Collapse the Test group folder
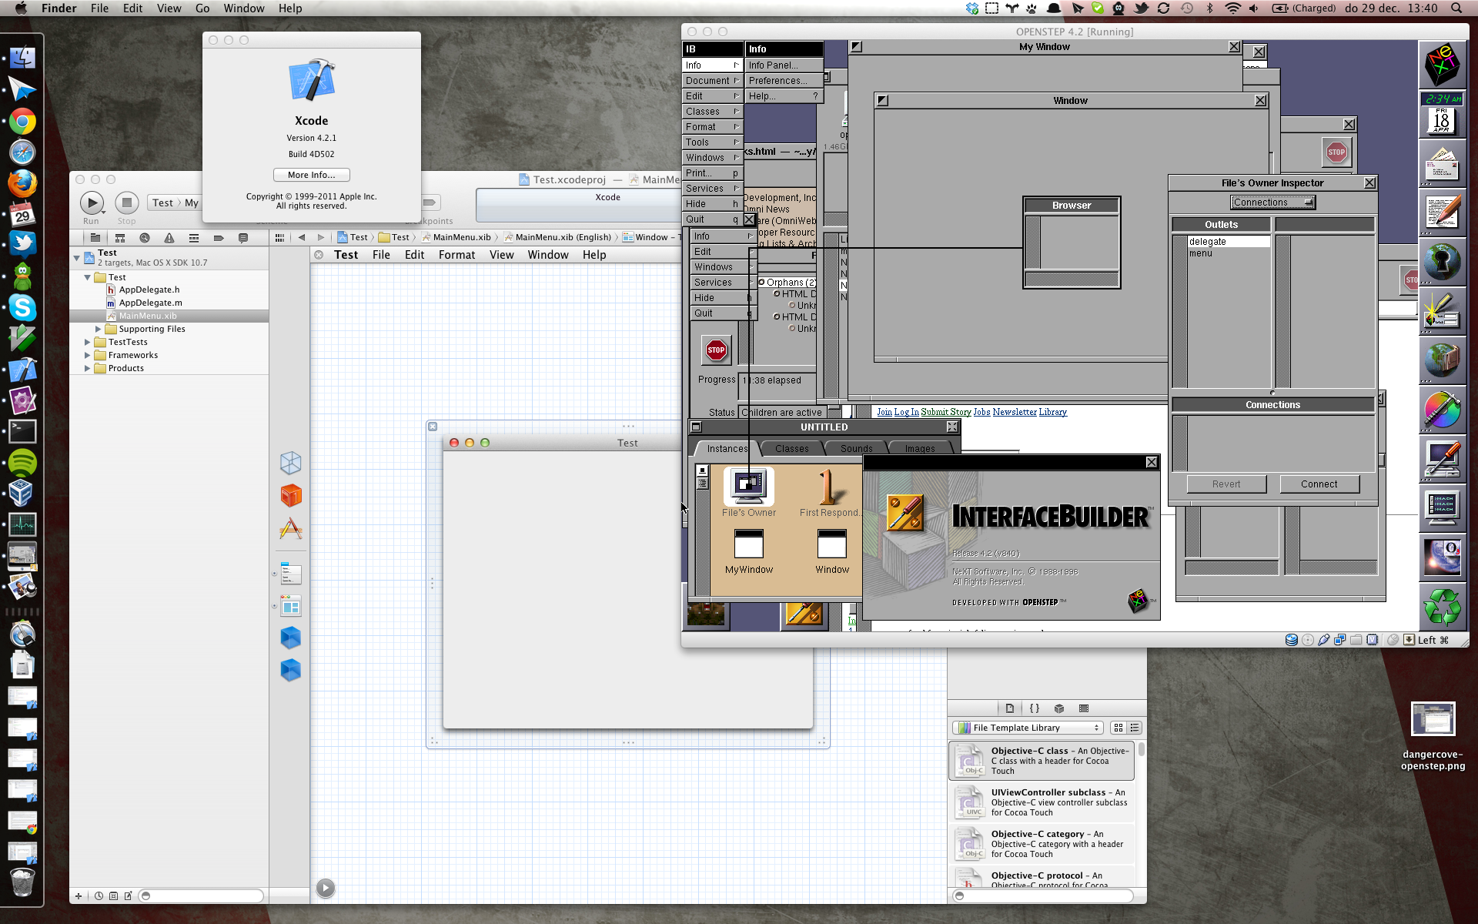 click(x=88, y=277)
